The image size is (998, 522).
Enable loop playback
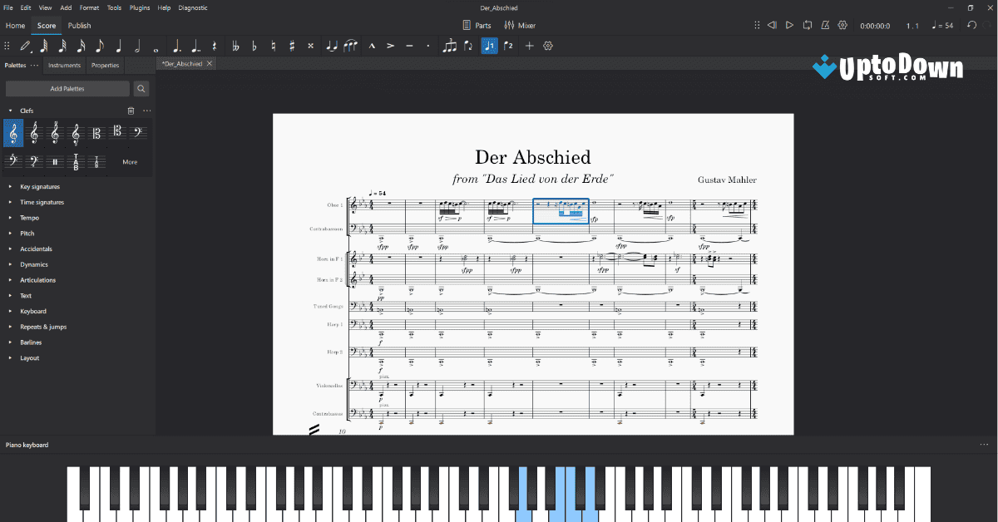click(x=807, y=25)
